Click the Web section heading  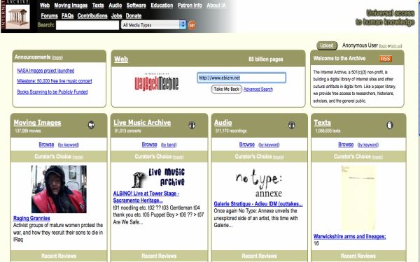point(121,59)
